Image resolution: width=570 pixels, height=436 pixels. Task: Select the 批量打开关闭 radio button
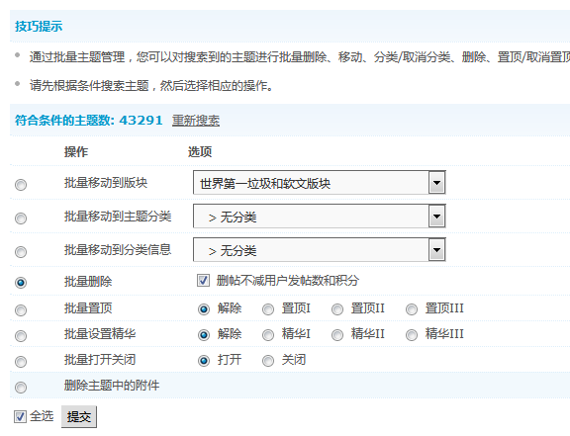click(x=21, y=362)
